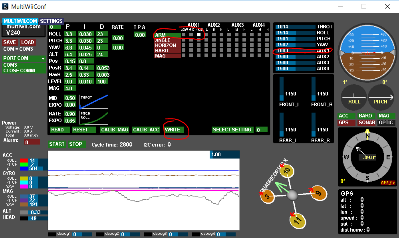Open the SETTINGS tab
This screenshot has height=238, width=399.
coord(51,21)
